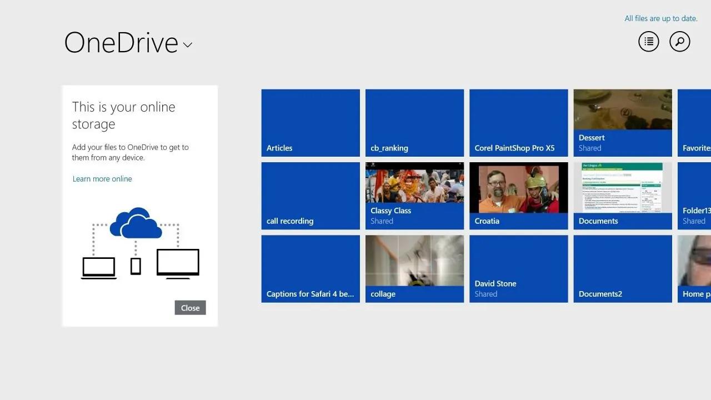Follow the Learn more online link

[x=102, y=179]
